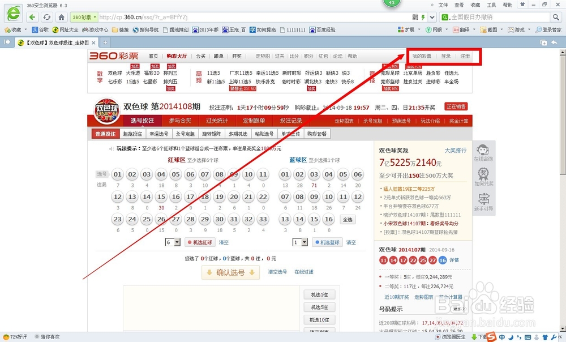Expand the 360彩票 address bar dropdown
The height and width of the screenshot is (342, 566).
[95, 17]
